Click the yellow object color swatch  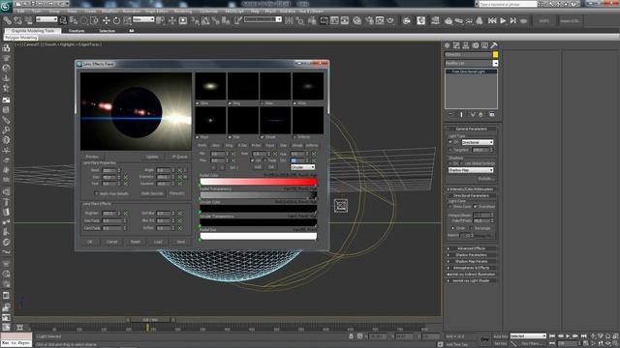coord(495,54)
